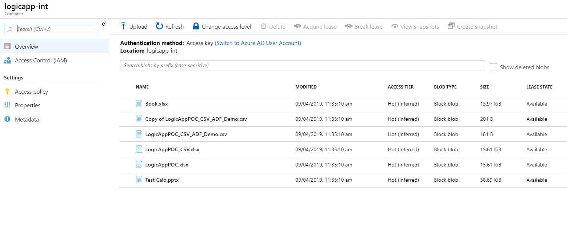Click the Delete trash icon
Screen dimensions: 567x239
tap(264, 26)
